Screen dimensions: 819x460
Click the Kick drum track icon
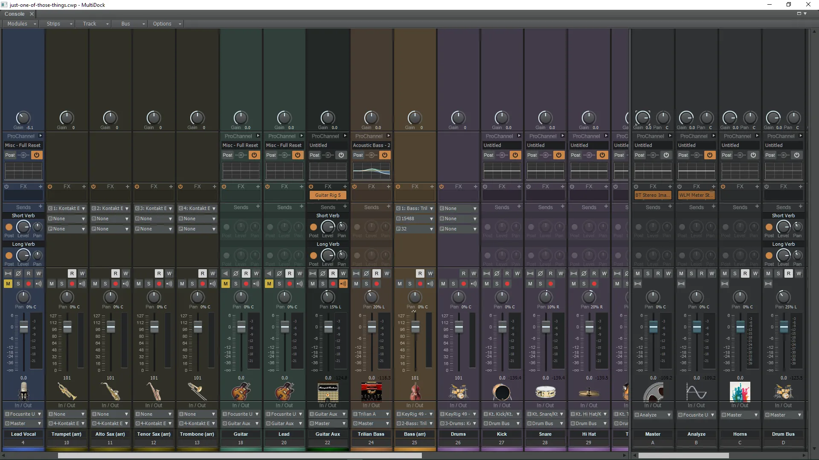tap(502, 391)
